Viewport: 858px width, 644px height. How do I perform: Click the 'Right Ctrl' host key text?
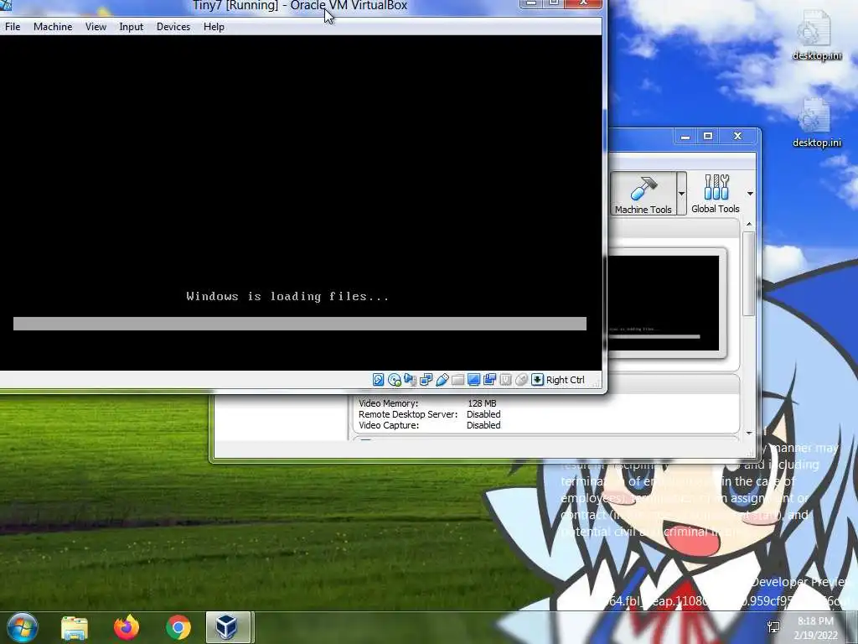click(x=566, y=380)
